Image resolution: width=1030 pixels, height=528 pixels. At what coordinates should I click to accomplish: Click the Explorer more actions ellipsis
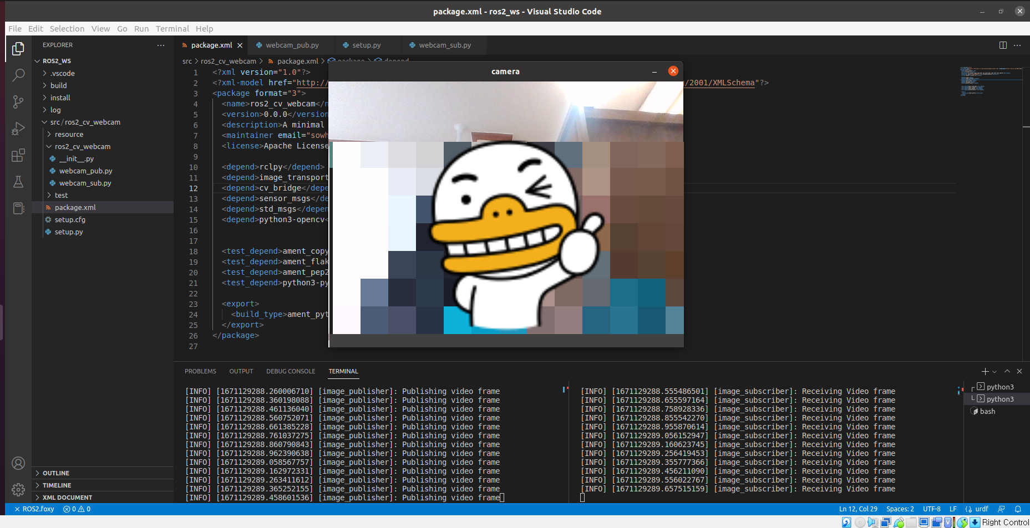(161, 45)
